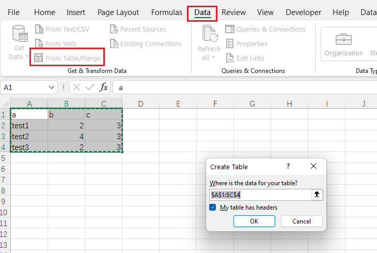Screen dimensions: 377x253
Task: Expand the Refresh All dropdown arrow
Action: pyautogui.click(x=213, y=57)
